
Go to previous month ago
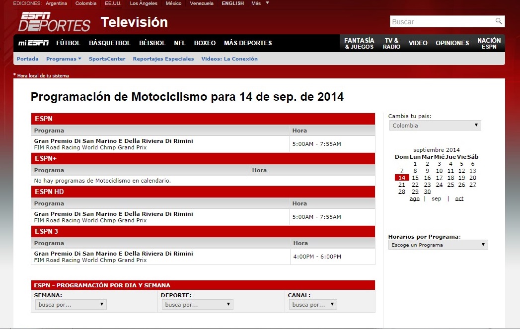click(415, 199)
